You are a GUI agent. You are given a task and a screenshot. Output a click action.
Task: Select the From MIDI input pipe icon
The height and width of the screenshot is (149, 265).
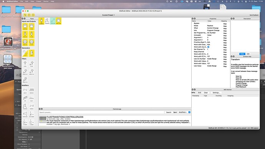(x=25, y=26)
